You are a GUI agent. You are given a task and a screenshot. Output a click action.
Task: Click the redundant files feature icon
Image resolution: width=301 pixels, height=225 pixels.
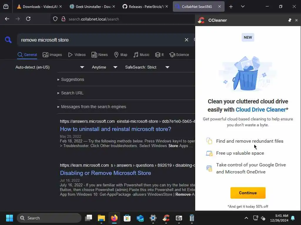tap(209, 141)
